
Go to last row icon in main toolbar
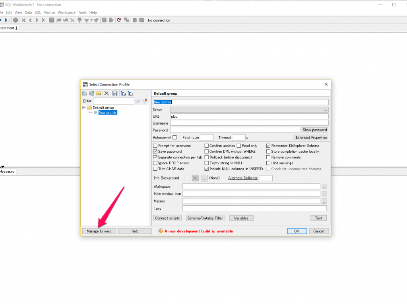point(43,20)
